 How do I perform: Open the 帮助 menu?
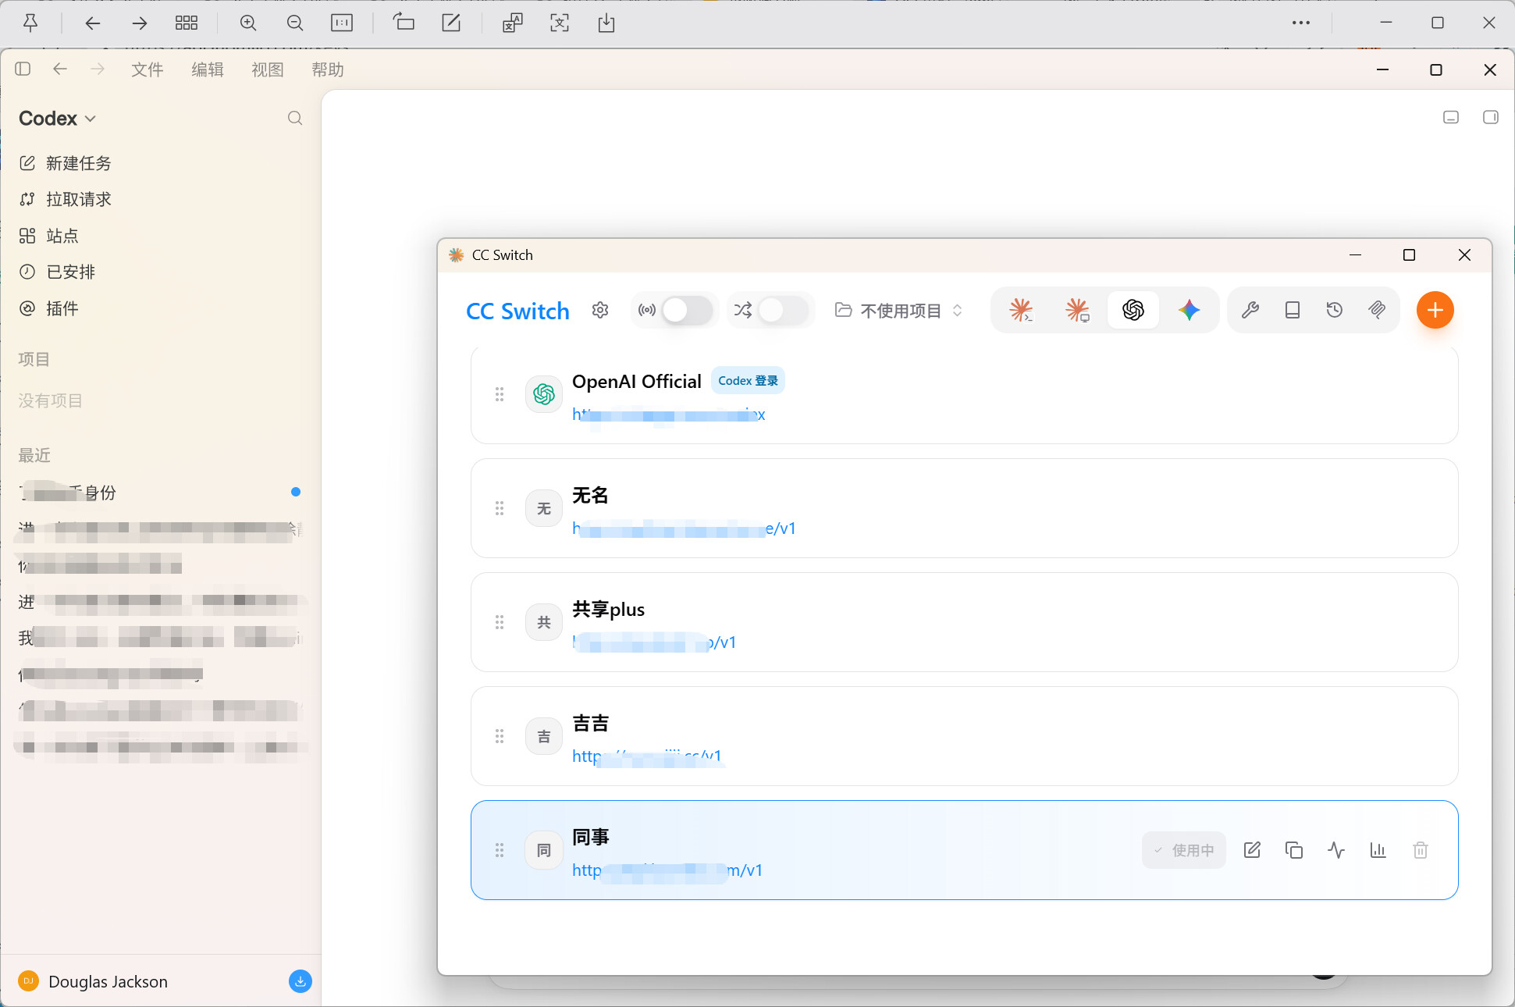point(328,70)
